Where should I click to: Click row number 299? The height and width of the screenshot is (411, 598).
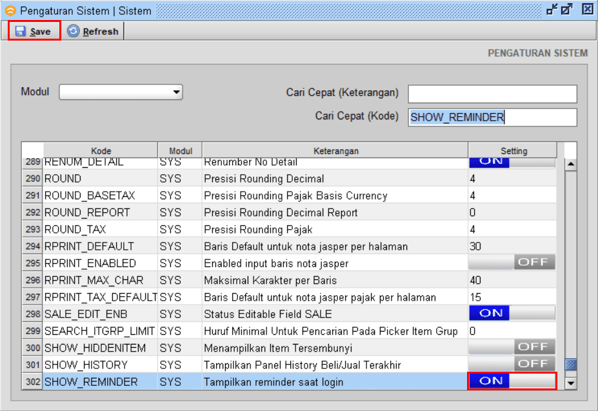point(33,331)
